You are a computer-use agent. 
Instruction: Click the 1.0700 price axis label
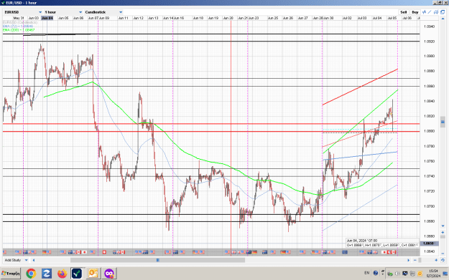tap(429, 206)
